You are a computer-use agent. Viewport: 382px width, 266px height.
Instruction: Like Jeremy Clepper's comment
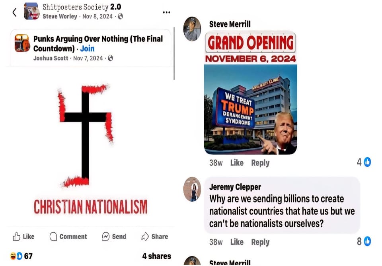point(237,242)
